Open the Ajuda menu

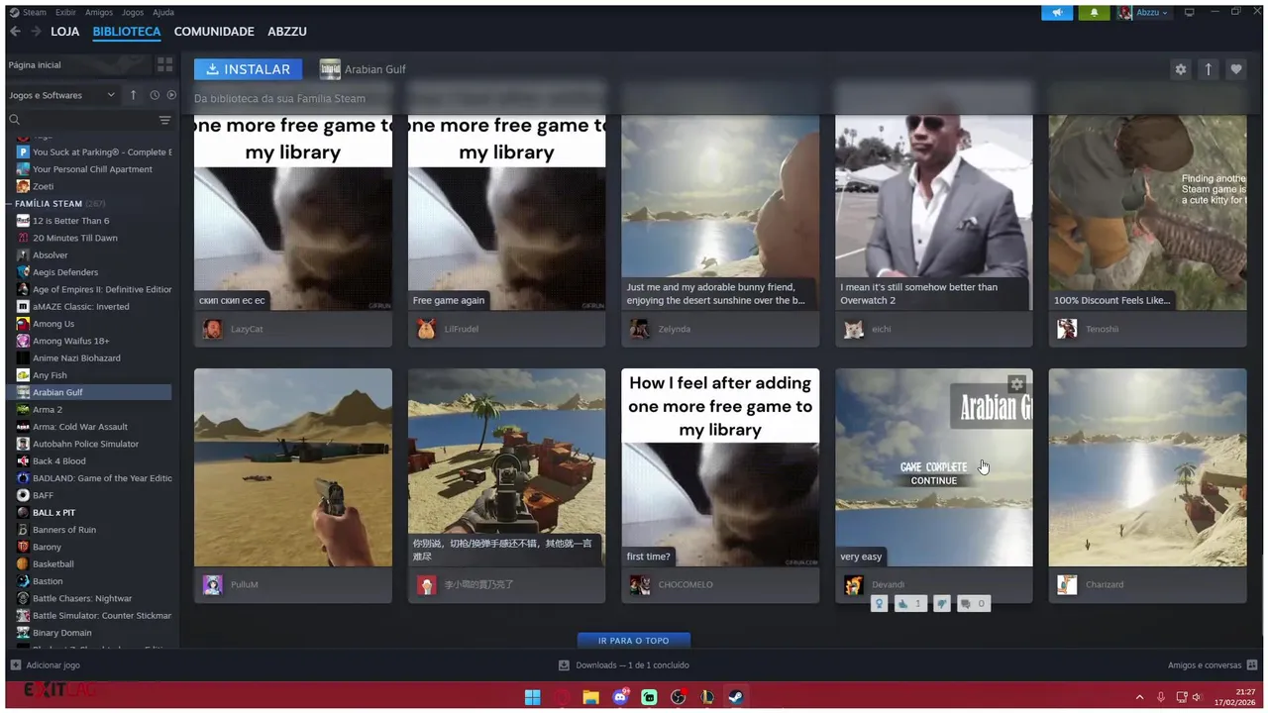pos(163,13)
